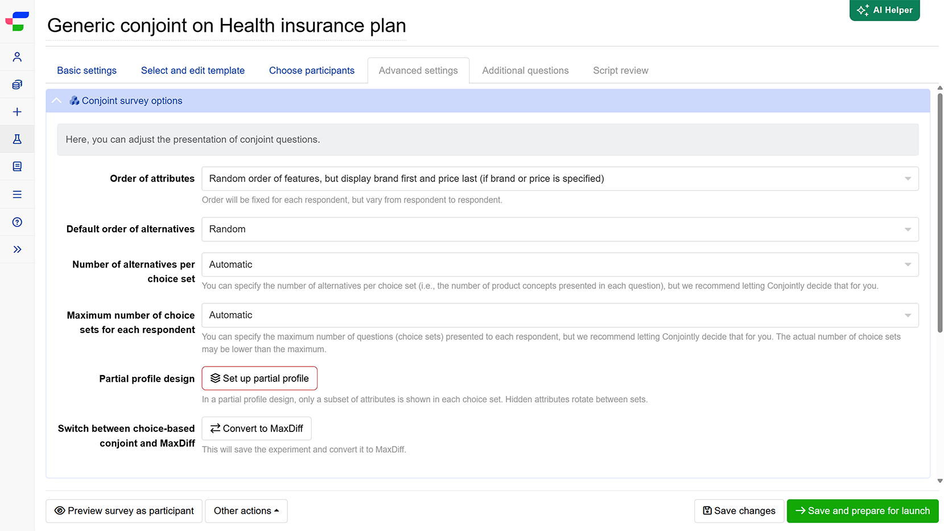Switch to Choose participants tab

click(x=312, y=71)
